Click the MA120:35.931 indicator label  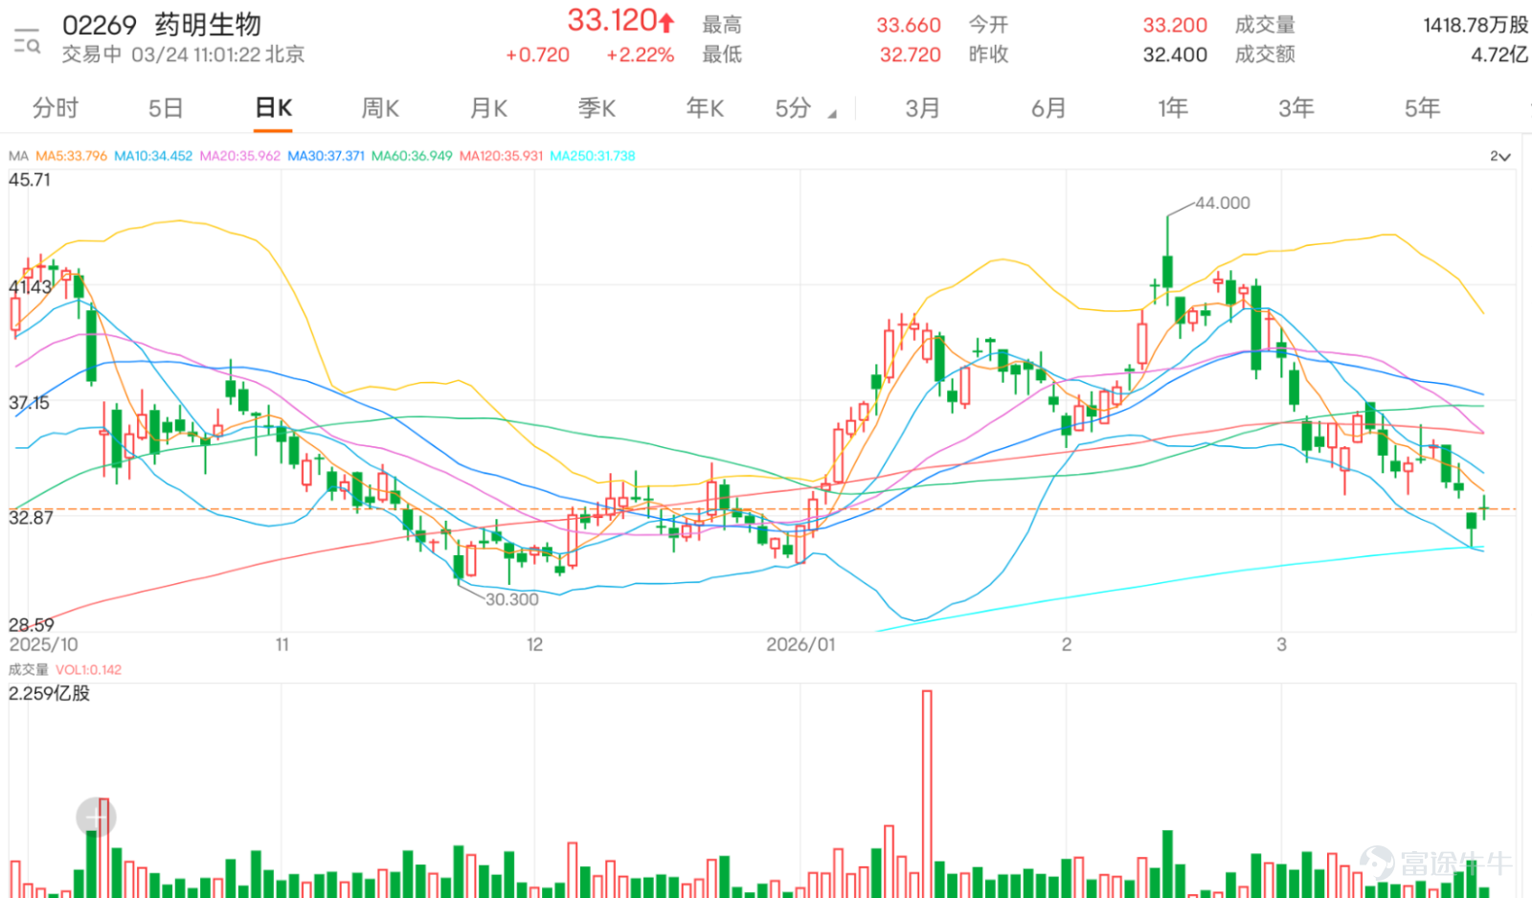(x=502, y=156)
